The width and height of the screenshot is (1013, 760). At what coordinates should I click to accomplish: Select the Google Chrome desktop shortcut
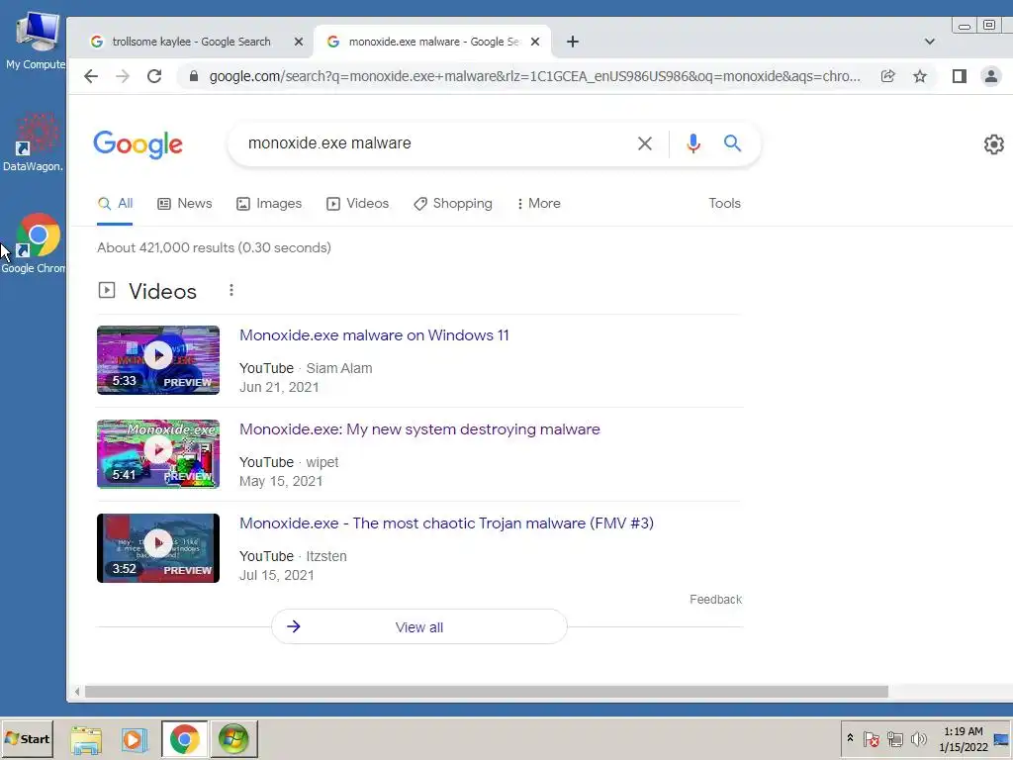(34, 243)
